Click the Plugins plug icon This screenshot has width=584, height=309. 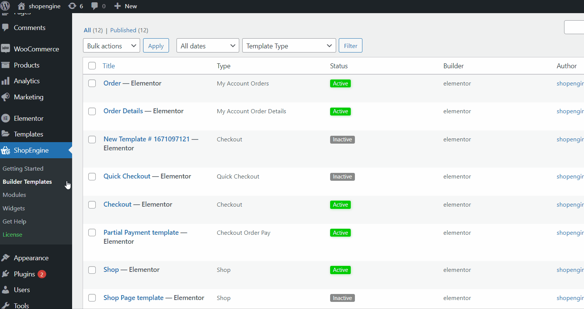[x=5, y=274]
